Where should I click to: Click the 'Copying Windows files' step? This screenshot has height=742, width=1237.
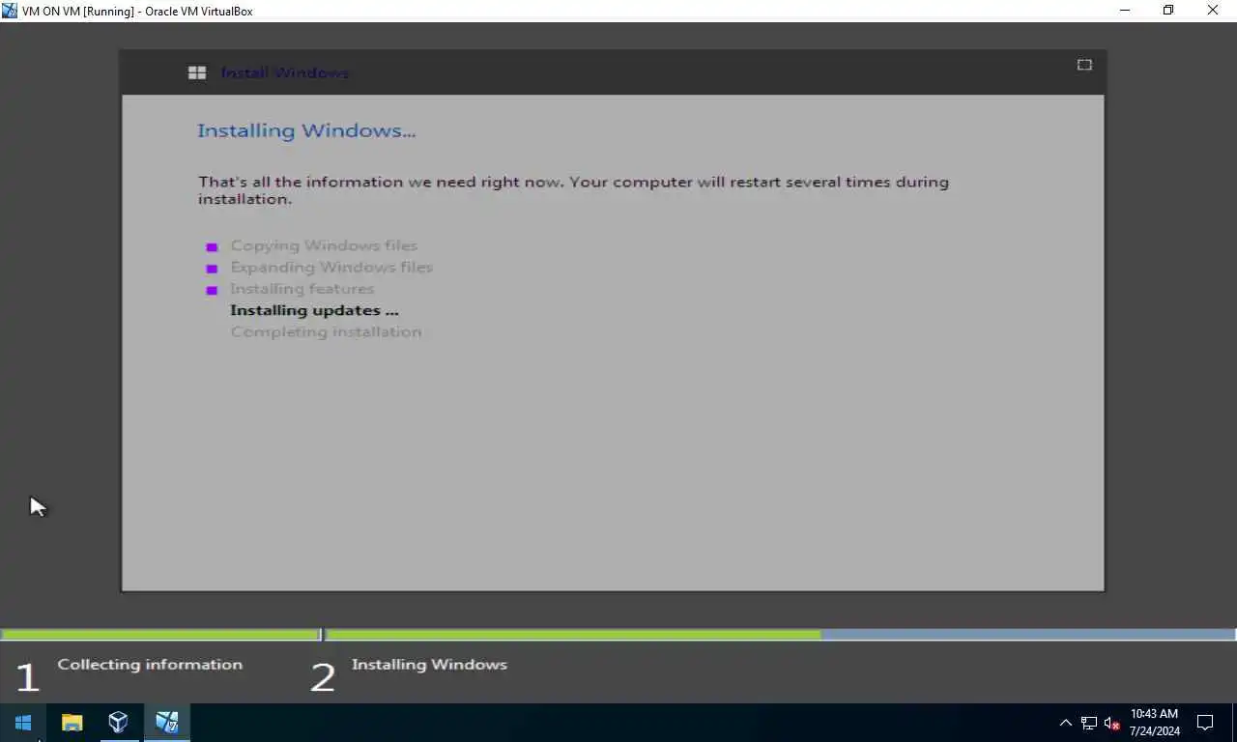[324, 245]
